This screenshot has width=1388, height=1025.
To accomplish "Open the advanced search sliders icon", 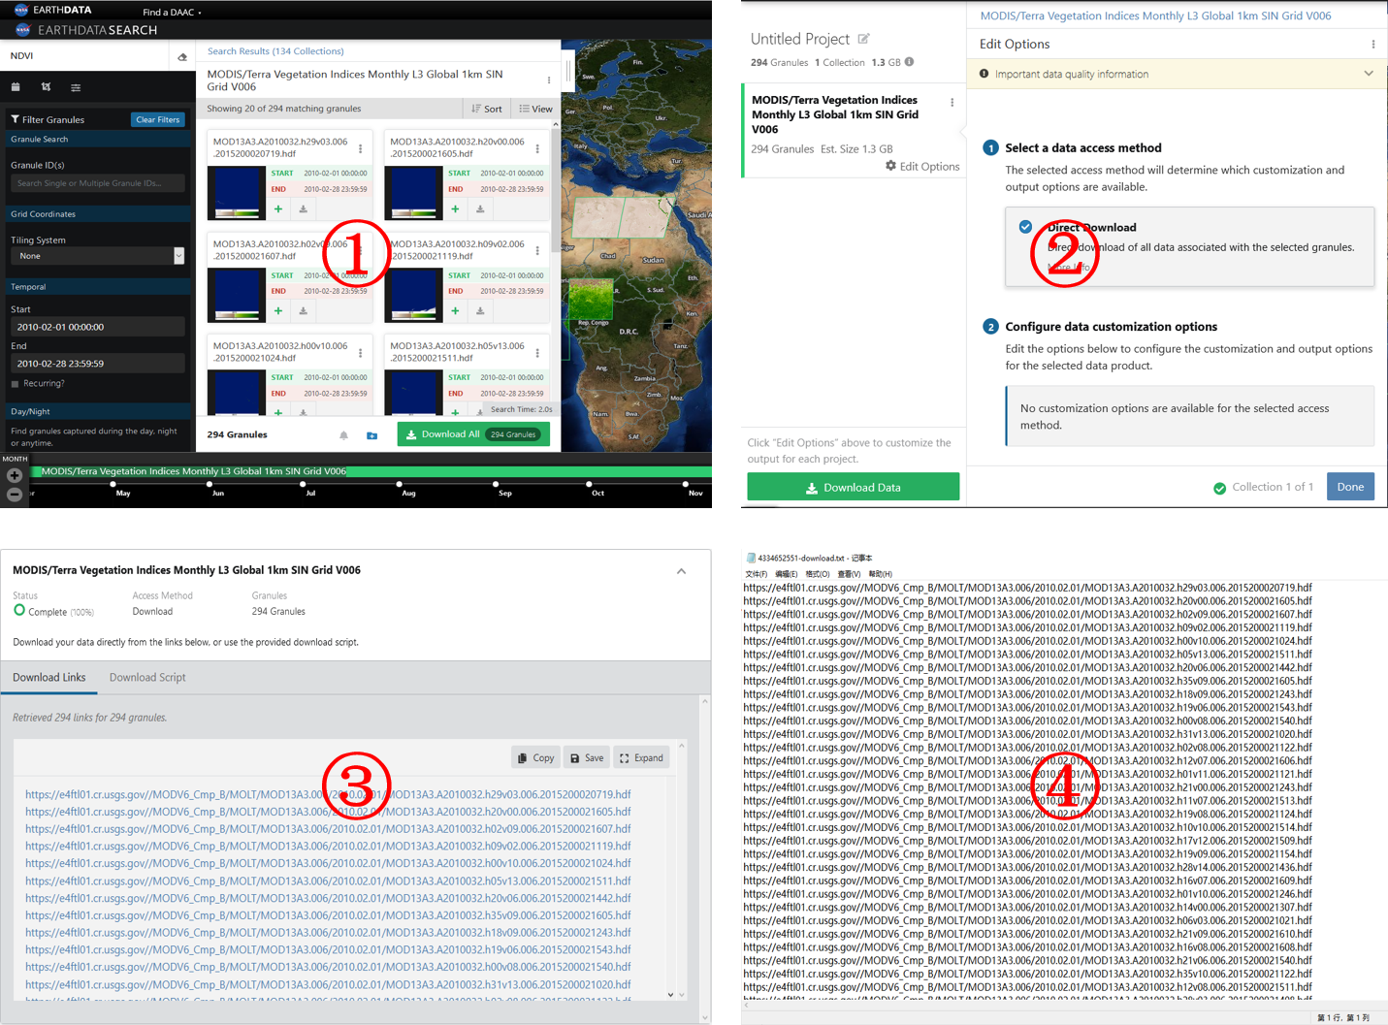I will tap(76, 87).
